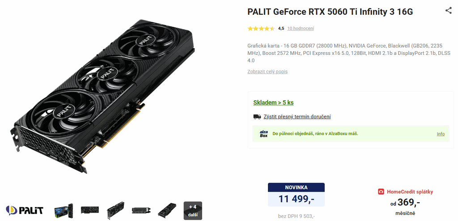Open the 10 hodnocení reviews link
458x221 pixels.
coord(301,29)
